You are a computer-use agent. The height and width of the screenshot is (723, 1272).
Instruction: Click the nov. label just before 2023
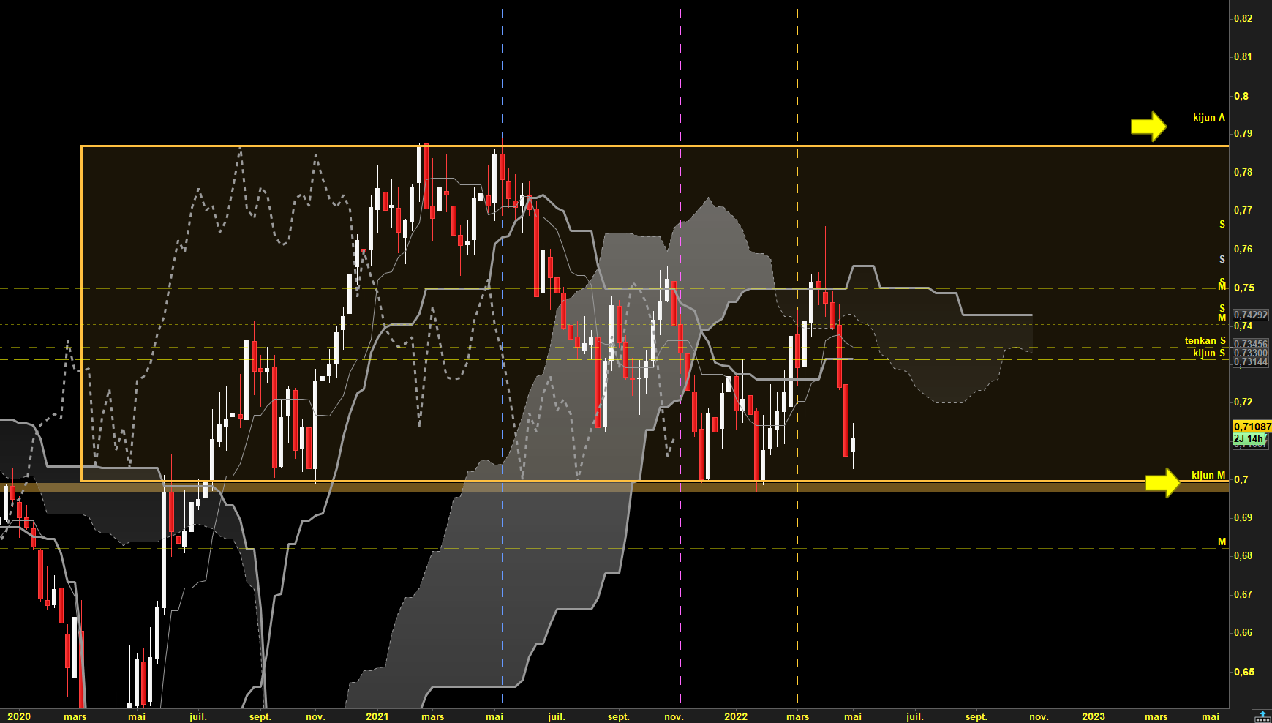(x=1039, y=716)
